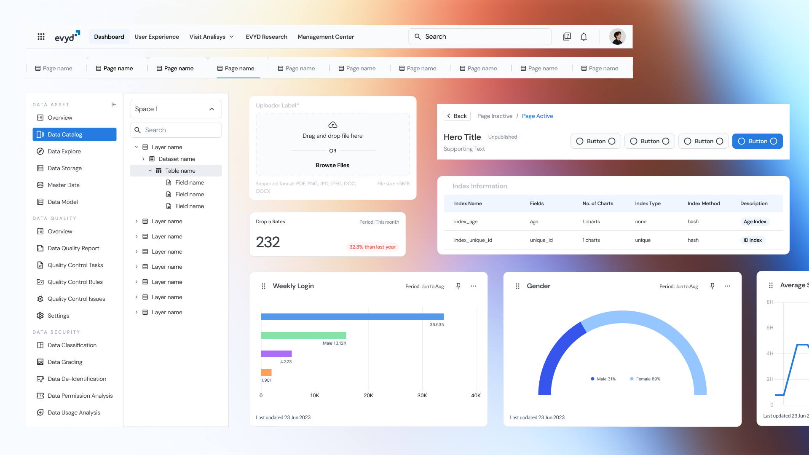Viewport: 809px width, 455px height.
Task: Collapse the sidebar with the arrow icon
Action: click(x=114, y=104)
